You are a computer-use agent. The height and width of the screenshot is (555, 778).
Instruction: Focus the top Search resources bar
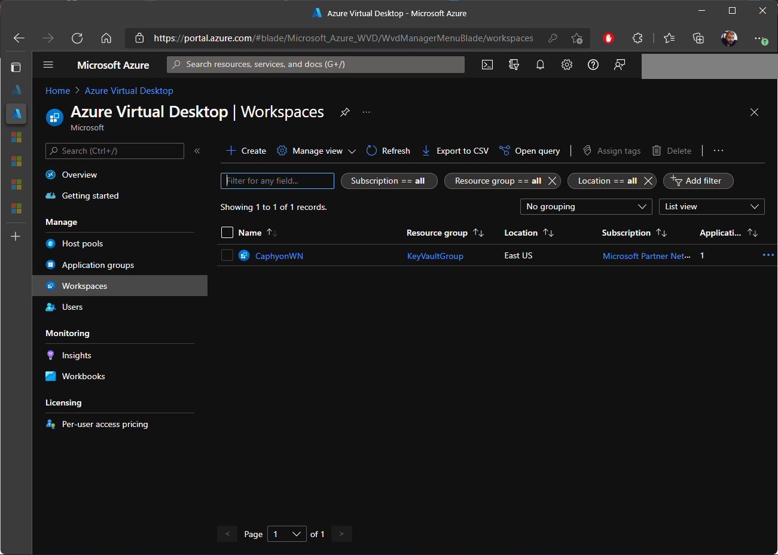click(x=316, y=65)
